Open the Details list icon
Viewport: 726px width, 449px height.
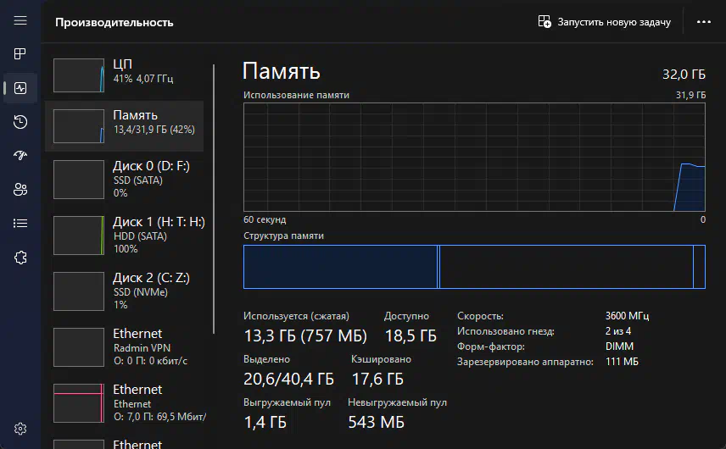click(20, 224)
